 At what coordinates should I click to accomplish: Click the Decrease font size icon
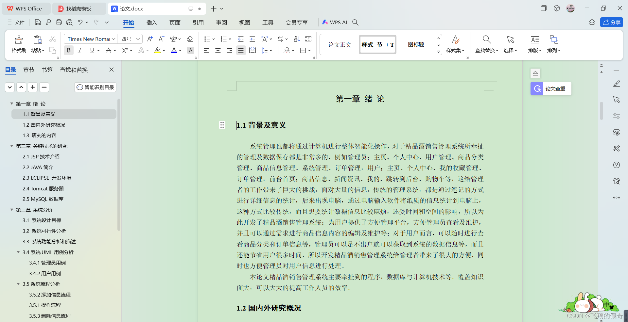click(x=161, y=39)
